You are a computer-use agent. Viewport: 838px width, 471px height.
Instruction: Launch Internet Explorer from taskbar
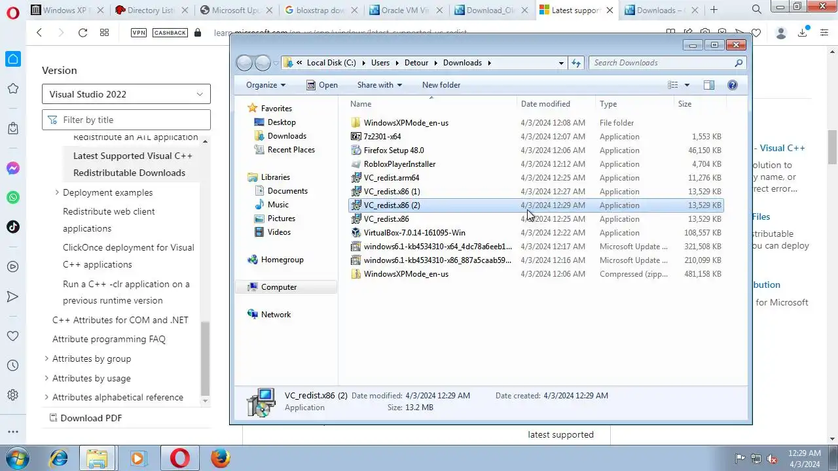pos(59,458)
